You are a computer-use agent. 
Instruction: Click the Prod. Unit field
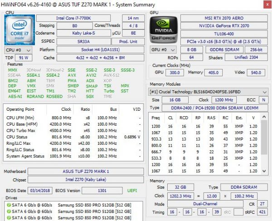128,41
